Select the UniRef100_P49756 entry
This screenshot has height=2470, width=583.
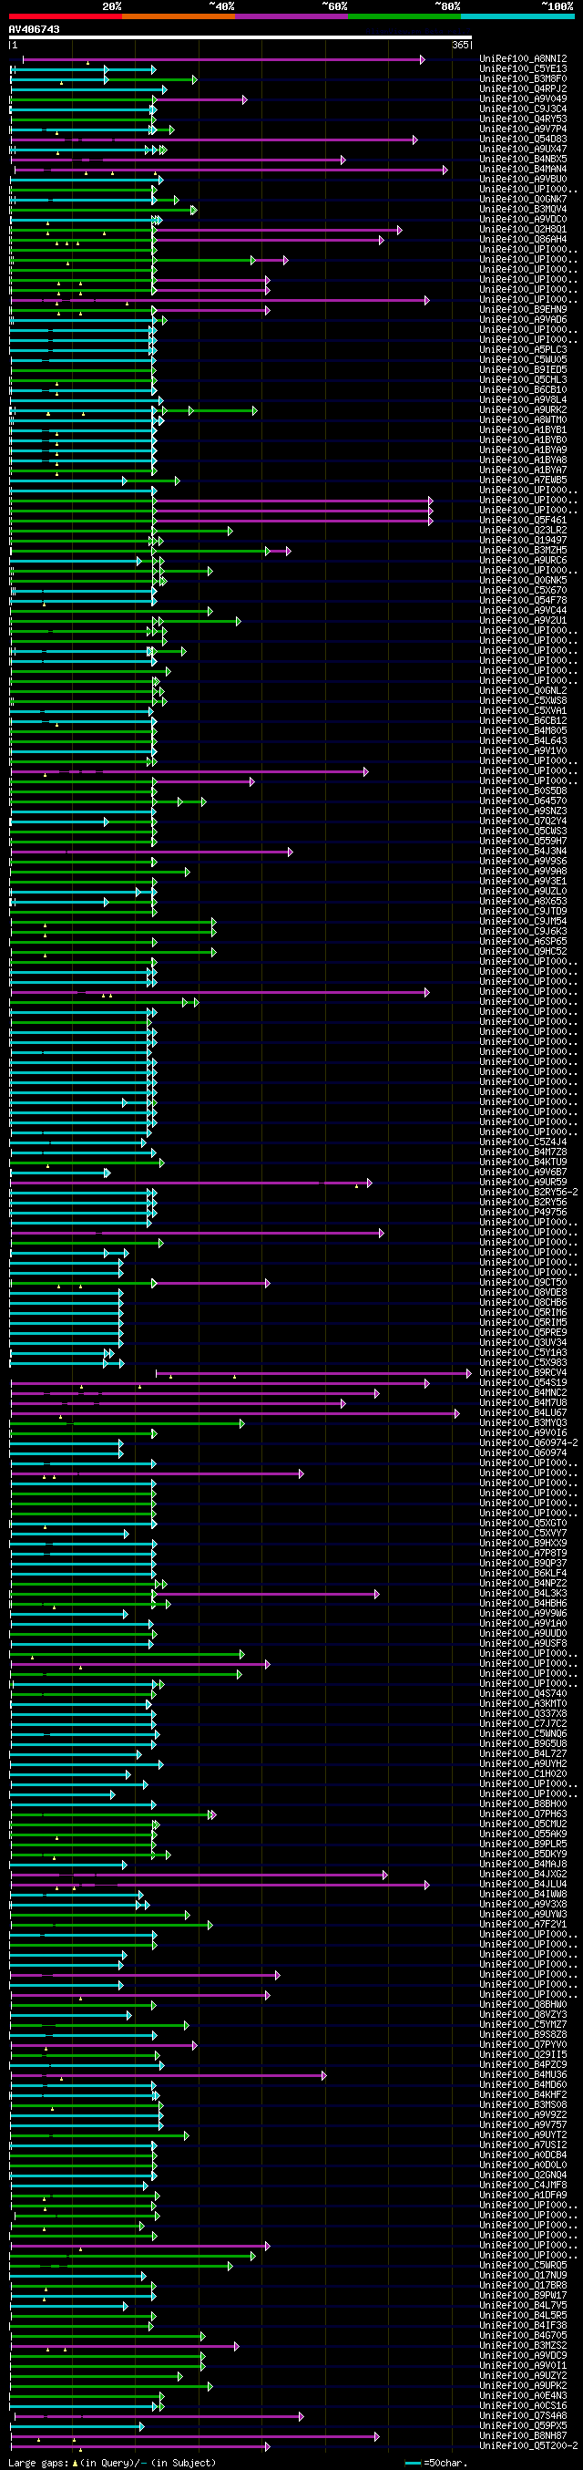pos(523,1212)
